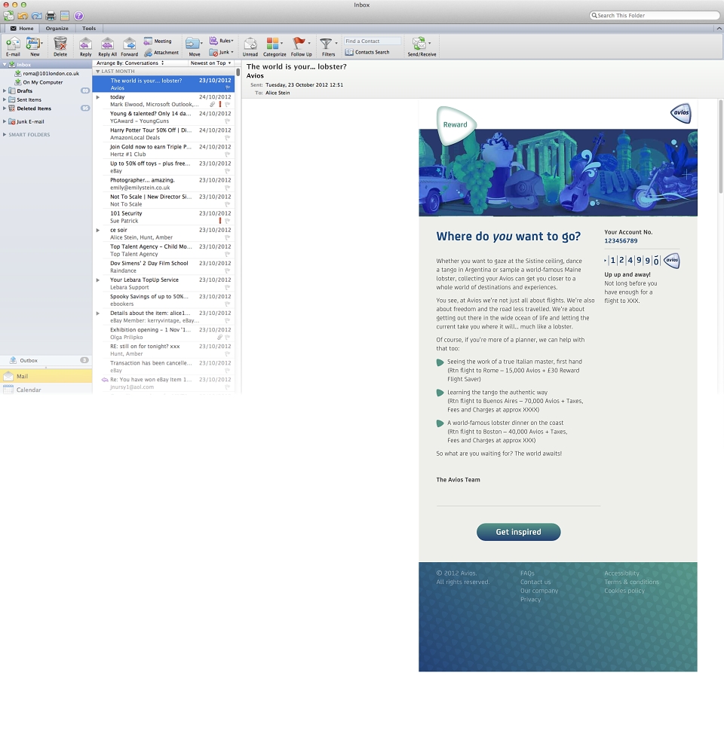Screen dimensions: 724x749
Task: Reply with a Meeting request
Action: [x=158, y=41]
